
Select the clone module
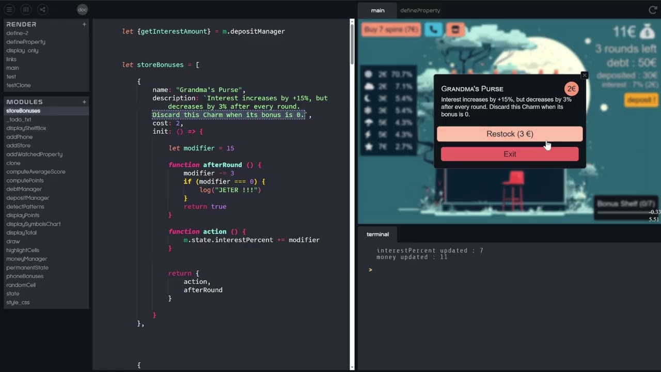tap(13, 163)
